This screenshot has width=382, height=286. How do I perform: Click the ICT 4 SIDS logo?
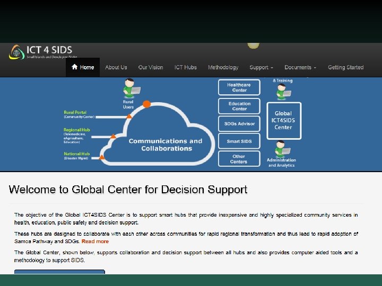pos(42,52)
